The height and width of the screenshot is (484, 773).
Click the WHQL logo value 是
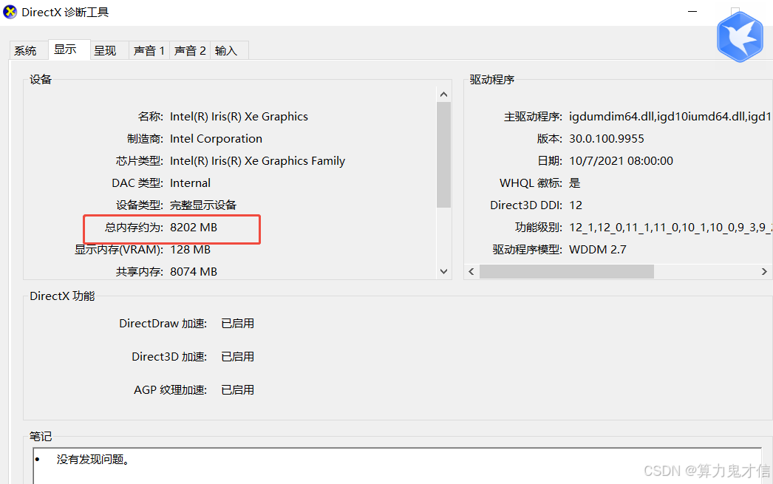point(575,183)
